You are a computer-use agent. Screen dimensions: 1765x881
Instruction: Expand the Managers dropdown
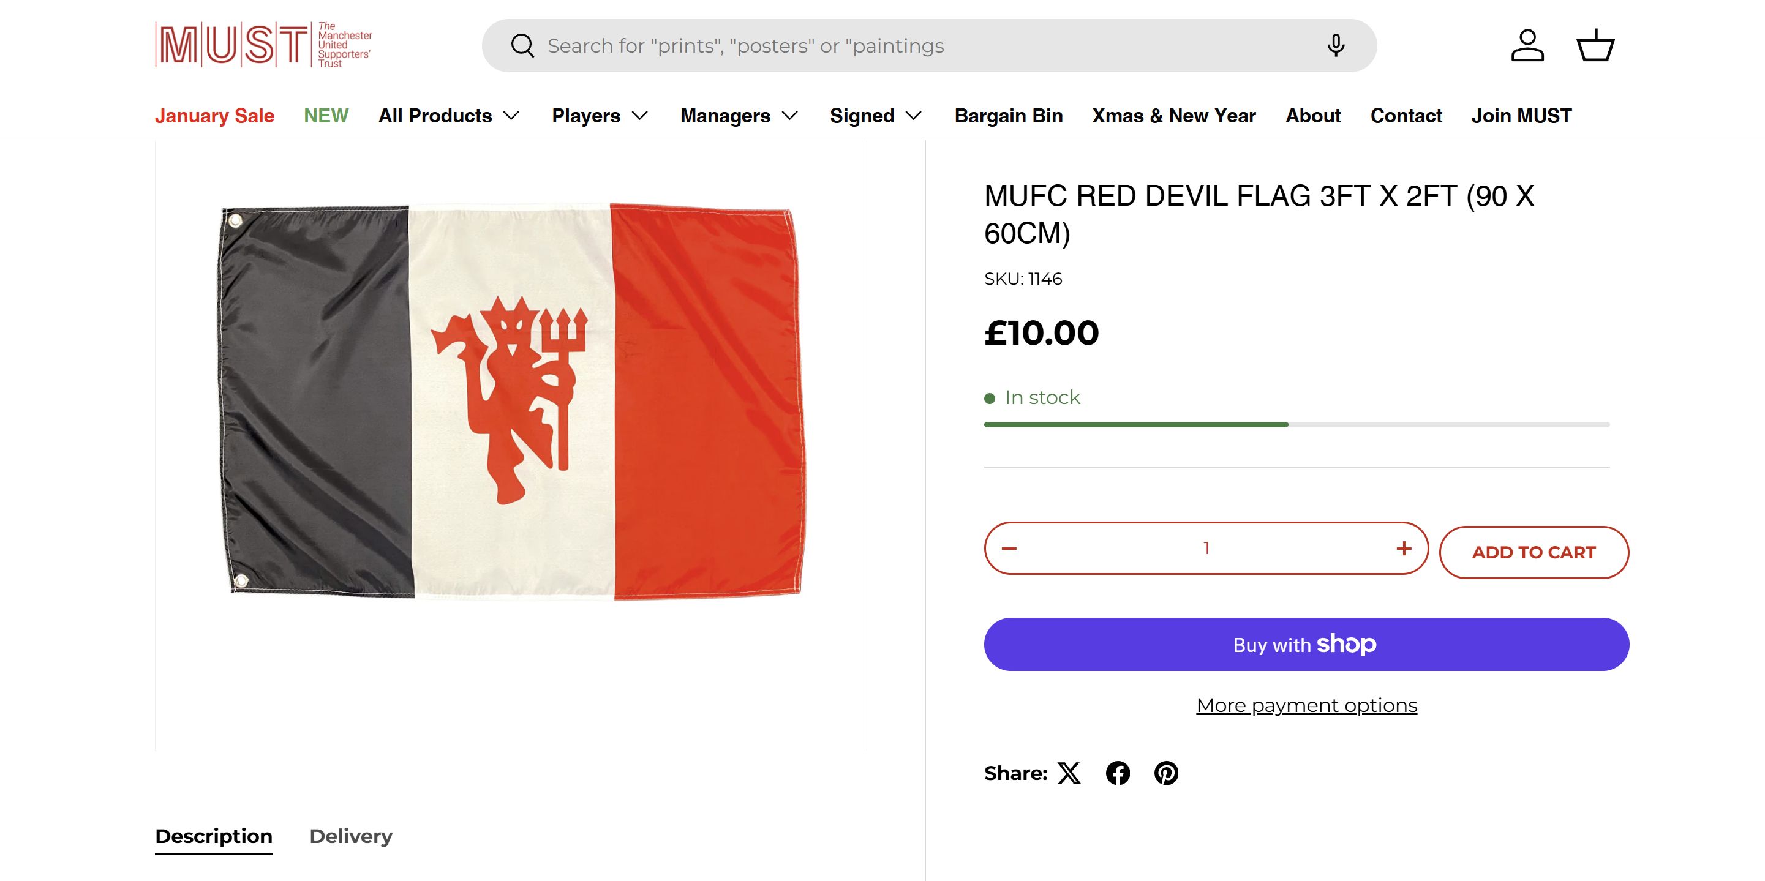[739, 116]
